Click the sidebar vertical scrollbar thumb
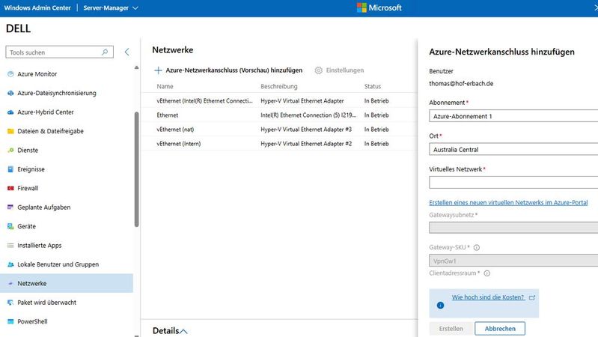The width and height of the screenshot is (598, 337). 136,169
